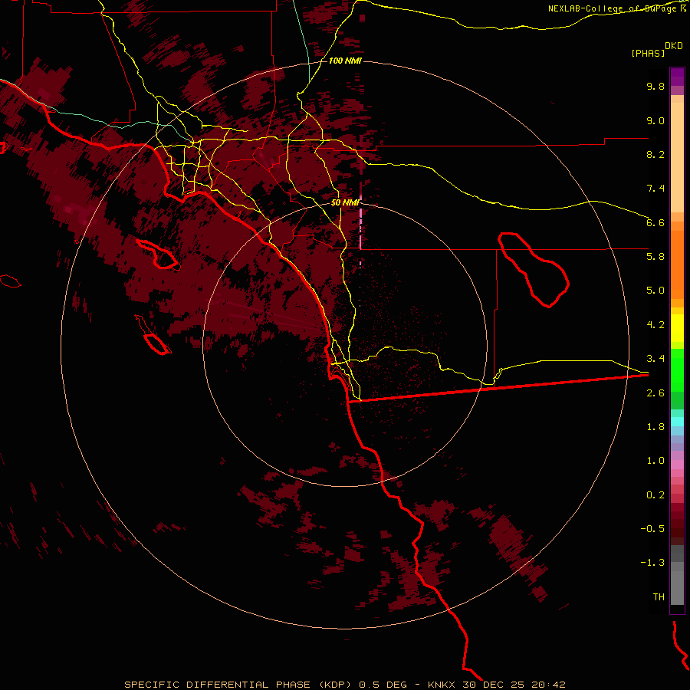Click the pink vertical spike below 50 NMI
The image size is (690, 690).
pyautogui.click(x=360, y=228)
